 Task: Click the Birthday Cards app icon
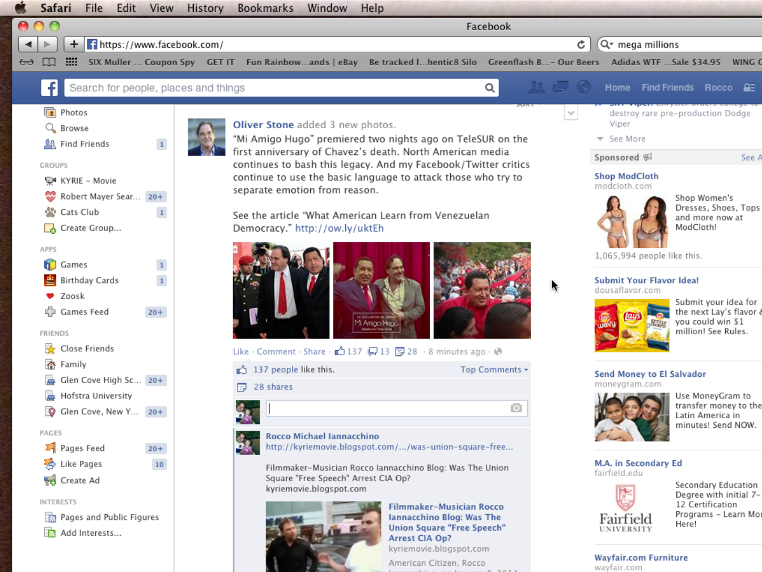(x=50, y=280)
